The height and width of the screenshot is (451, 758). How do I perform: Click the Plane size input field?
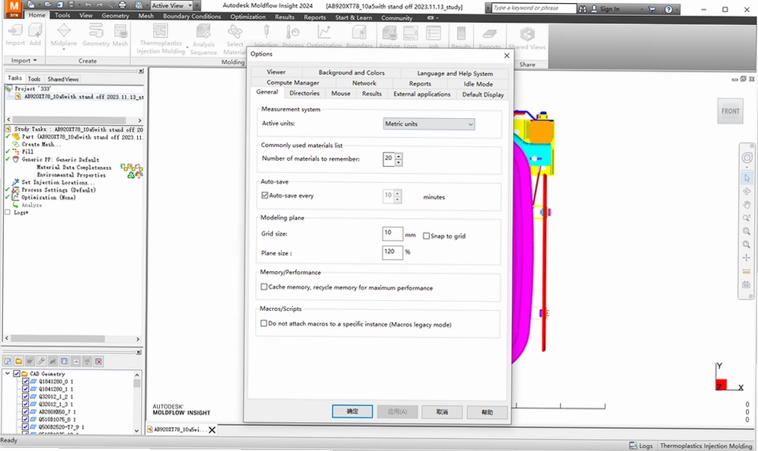click(392, 252)
